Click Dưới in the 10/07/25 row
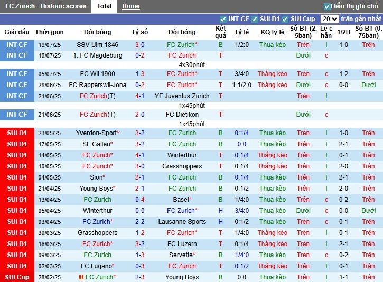 [x=303, y=55]
